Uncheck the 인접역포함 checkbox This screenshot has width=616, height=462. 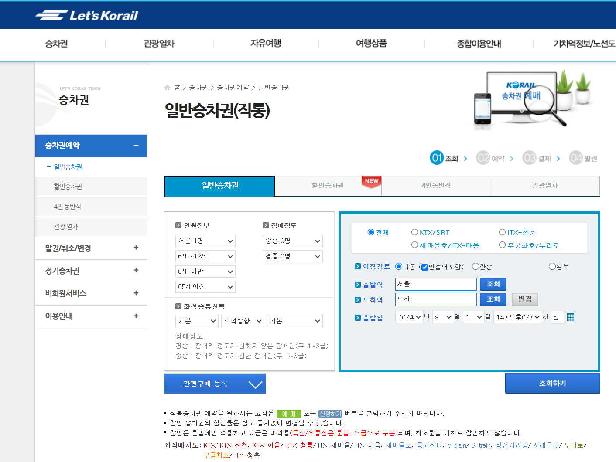coord(424,267)
